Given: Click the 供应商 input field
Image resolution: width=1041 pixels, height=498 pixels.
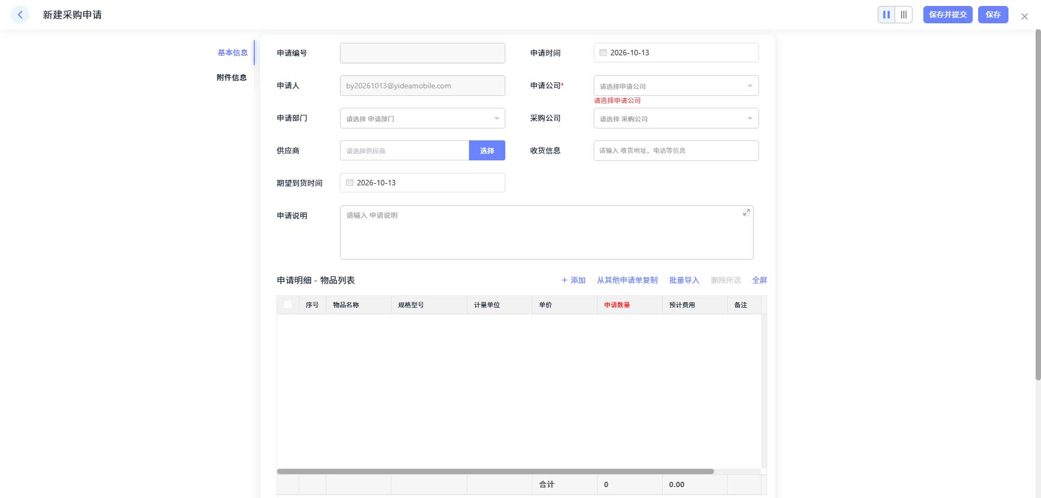Looking at the screenshot, I should click(404, 151).
